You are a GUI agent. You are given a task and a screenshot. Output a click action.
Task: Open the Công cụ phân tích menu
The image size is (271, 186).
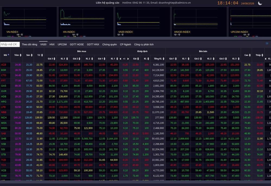144,44
